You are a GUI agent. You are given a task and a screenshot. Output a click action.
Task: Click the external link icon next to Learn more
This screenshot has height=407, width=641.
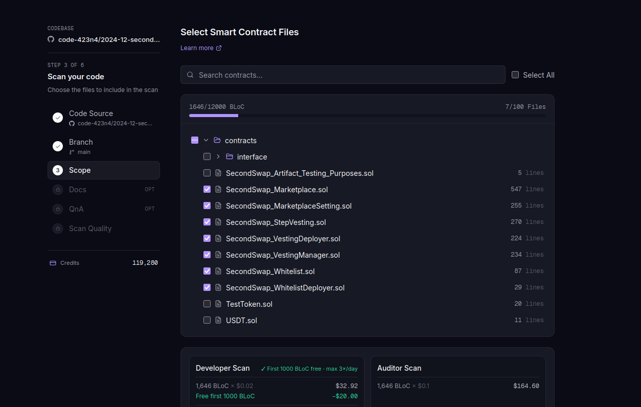[219, 48]
